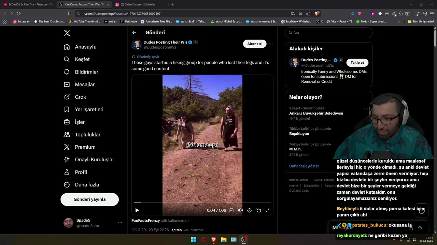
Task: Open more options for Ankara trend
Action: (366, 109)
